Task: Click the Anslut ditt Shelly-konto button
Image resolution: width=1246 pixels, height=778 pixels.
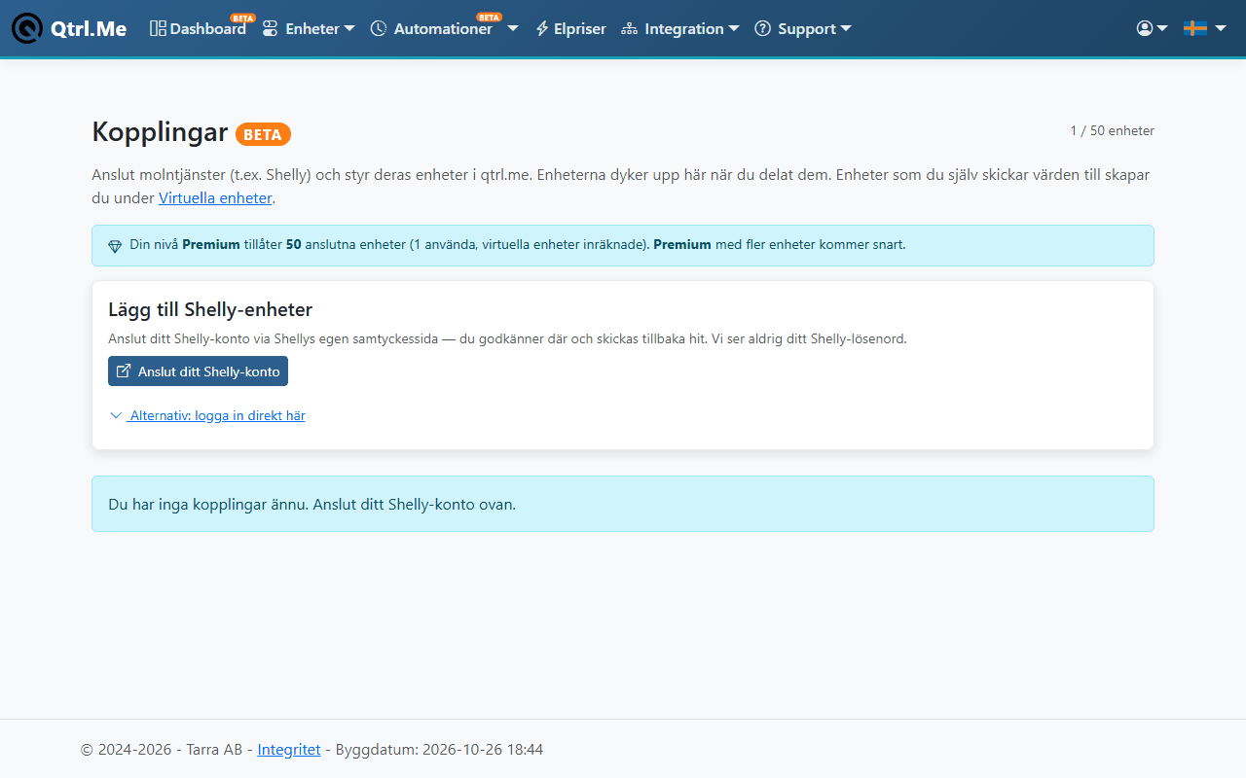Action: pos(198,371)
